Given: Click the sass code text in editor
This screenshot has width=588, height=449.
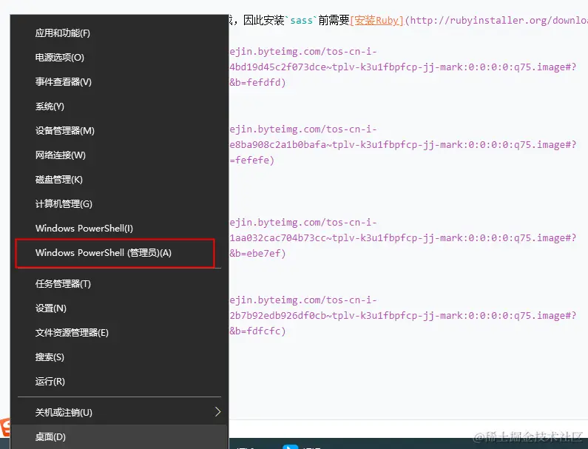Looking at the screenshot, I should click(x=302, y=20).
